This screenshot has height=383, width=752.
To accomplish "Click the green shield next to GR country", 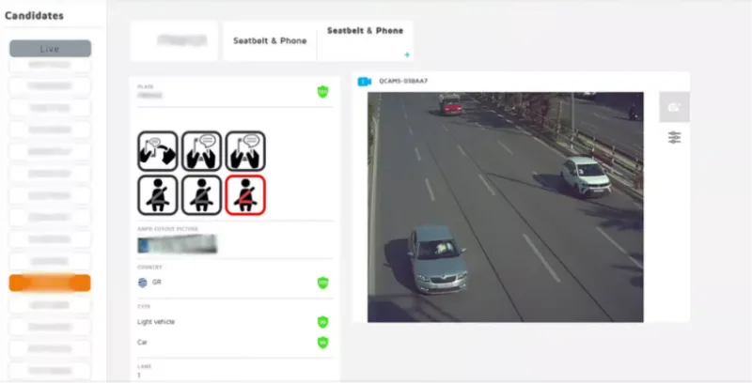I will 322,283.
